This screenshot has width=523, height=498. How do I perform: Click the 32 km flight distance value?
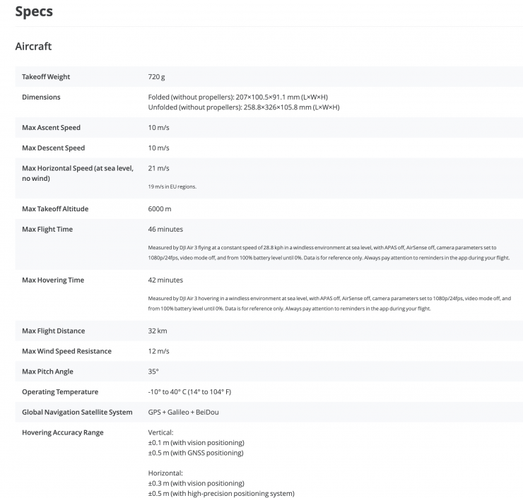tap(158, 331)
